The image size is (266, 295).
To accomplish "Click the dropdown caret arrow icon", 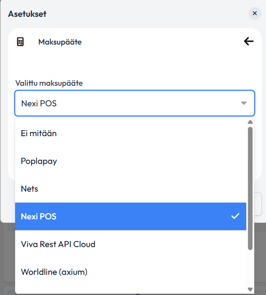I will 244,103.
